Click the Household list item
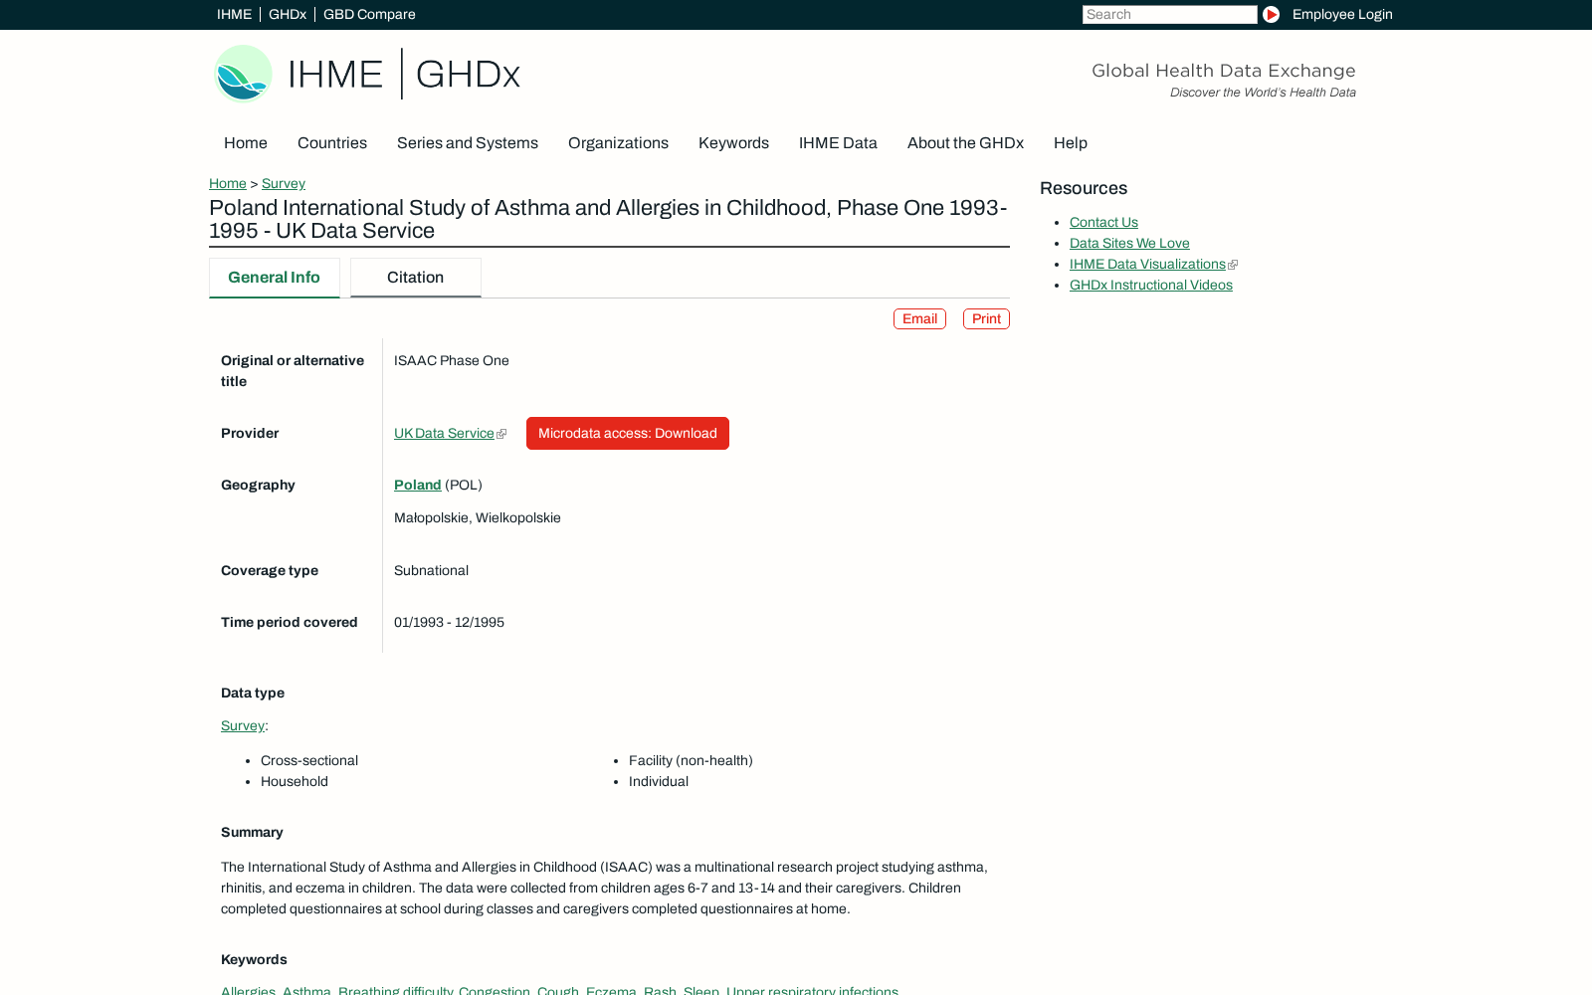 [x=295, y=781]
